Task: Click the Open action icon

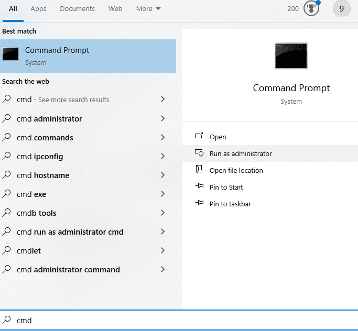Action: pos(199,136)
